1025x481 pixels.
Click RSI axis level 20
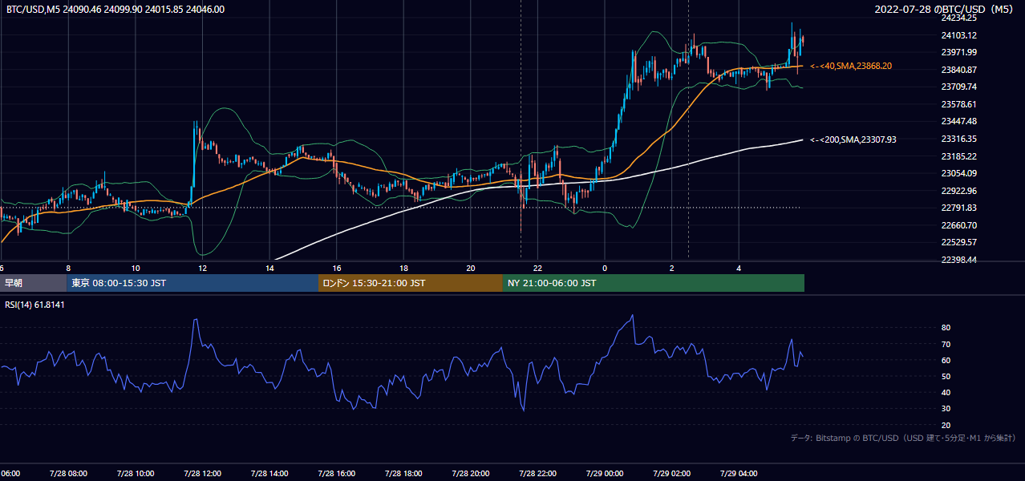(x=946, y=425)
